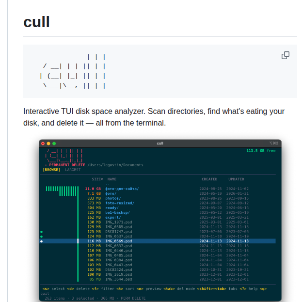
Task: Click the red close dot in cull window
Action: (x=43, y=143)
